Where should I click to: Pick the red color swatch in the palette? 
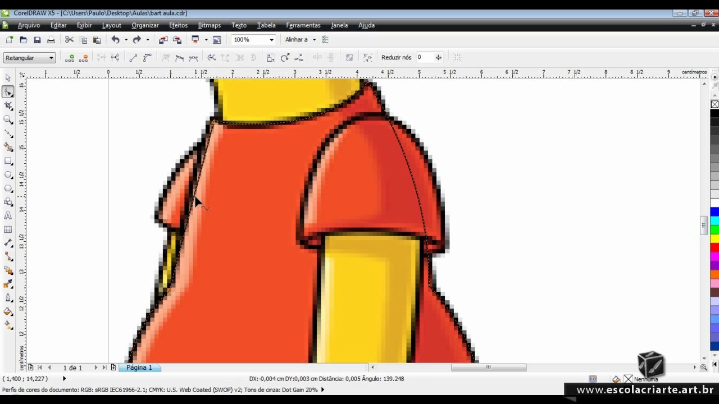pos(715,247)
